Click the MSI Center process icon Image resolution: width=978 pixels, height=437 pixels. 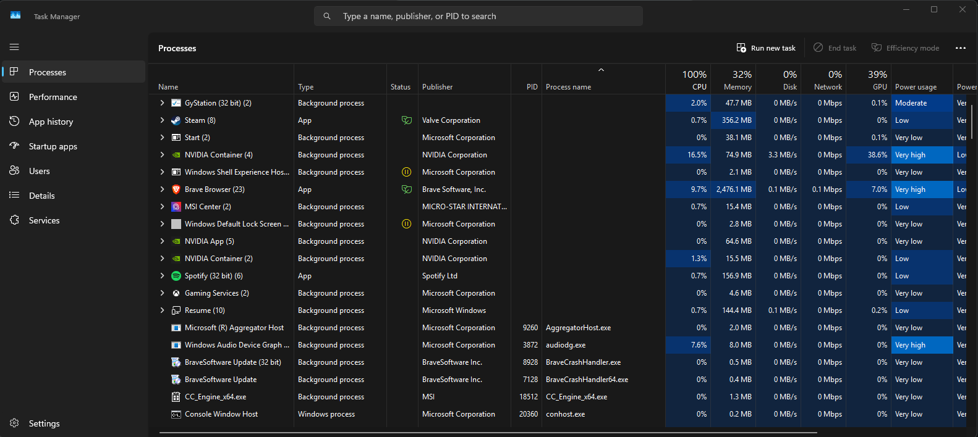pos(176,207)
